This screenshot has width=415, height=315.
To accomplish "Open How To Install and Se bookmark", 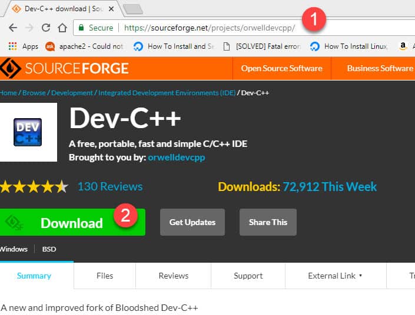I will (x=174, y=46).
